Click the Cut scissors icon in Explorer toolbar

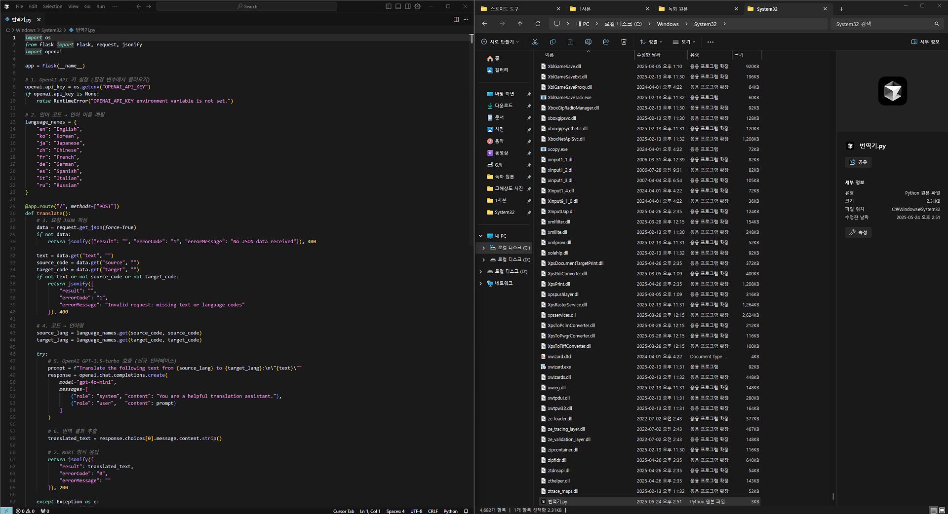point(535,42)
